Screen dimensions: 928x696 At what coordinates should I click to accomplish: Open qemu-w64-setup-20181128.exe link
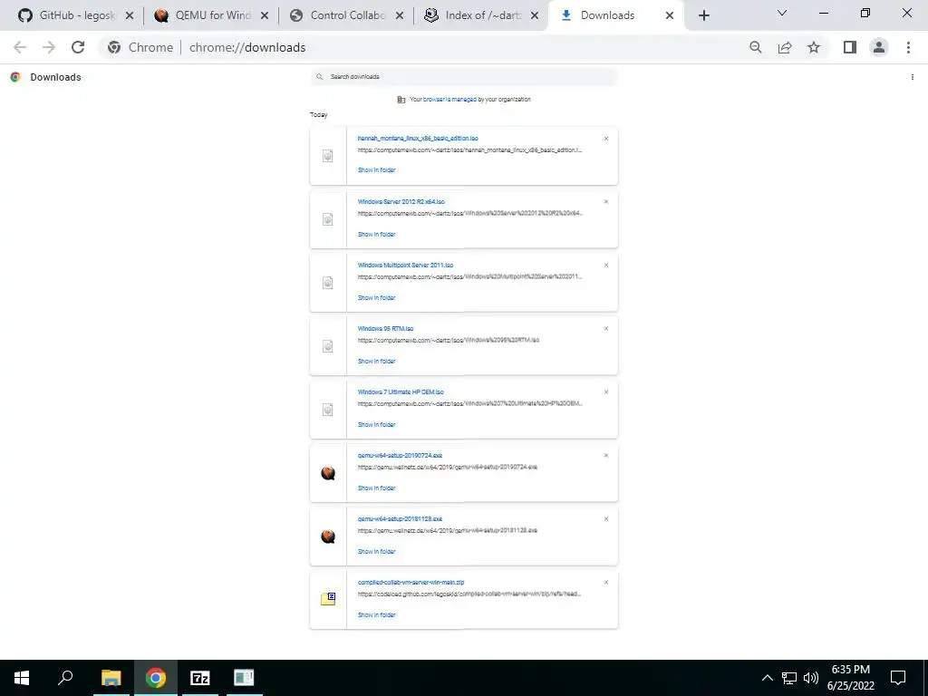click(x=400, y=518)
